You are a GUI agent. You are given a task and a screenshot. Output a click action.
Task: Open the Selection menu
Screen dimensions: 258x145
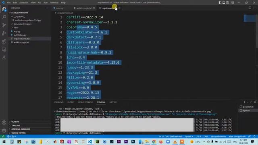pos(24,2)
